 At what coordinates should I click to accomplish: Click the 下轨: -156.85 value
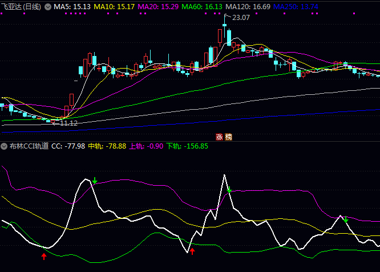click(187, 146)
